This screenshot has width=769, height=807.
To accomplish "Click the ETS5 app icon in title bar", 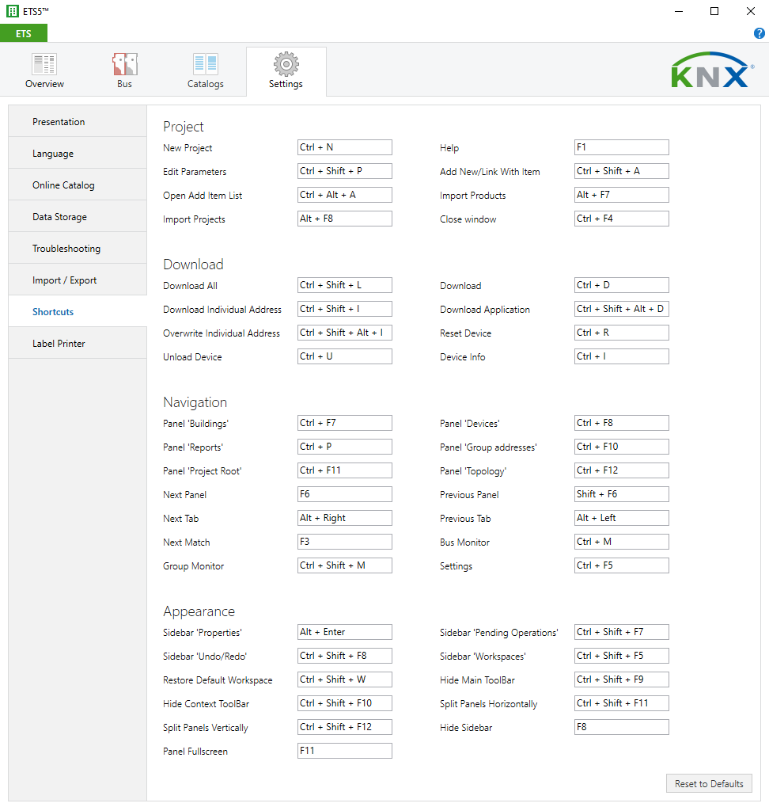I will [13, 11].
